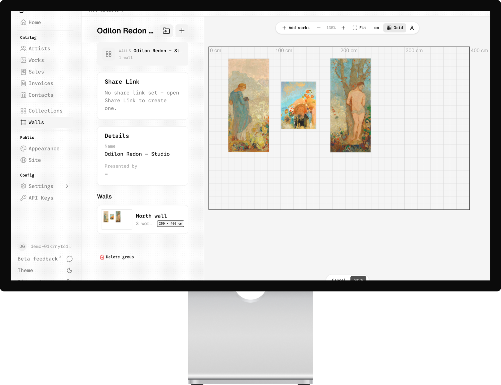Open the Beta feedback link
Image resolution: width=501 pixels, height=385 pixels.
(39, 259)
